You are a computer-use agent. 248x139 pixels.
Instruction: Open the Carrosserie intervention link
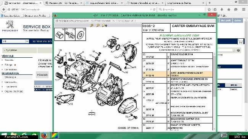click(10, 82)
